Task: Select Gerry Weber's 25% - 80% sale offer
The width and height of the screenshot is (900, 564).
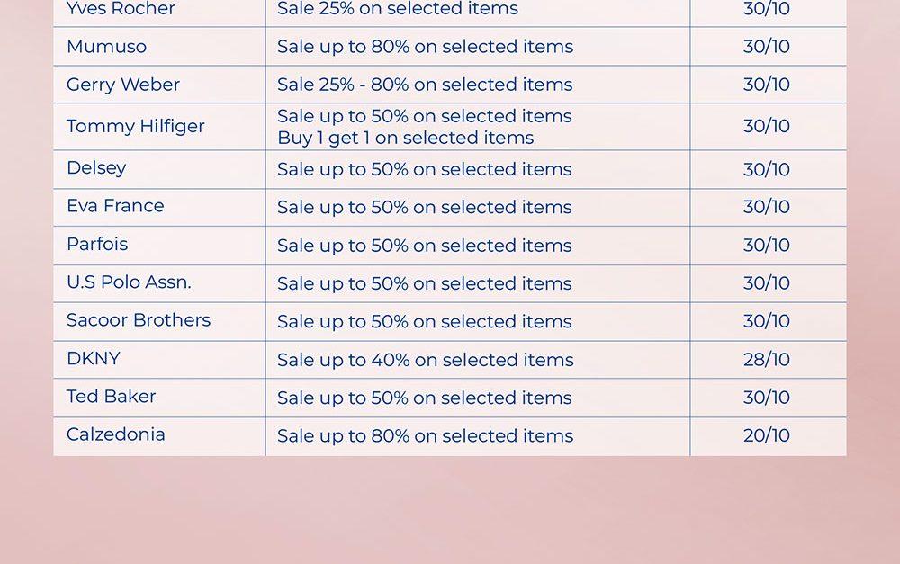Action: coord(425,85)
